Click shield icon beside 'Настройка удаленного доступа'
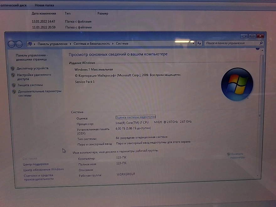276x207 pixels. pos(13,75)
